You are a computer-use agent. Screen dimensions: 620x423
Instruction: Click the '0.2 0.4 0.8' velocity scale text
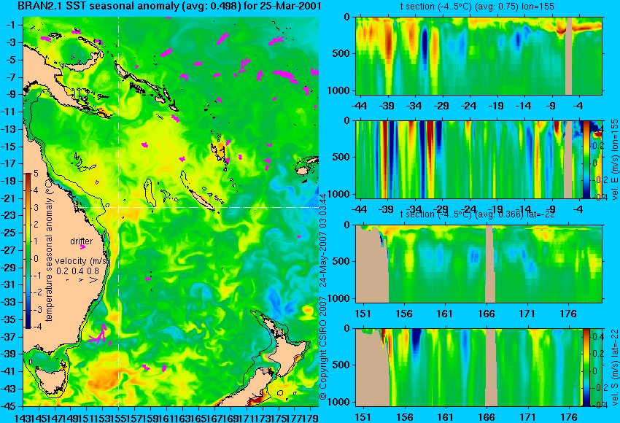77,271
